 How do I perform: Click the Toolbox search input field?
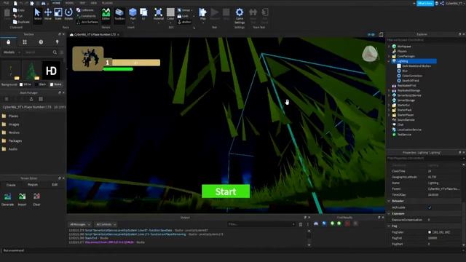(38, 52)
